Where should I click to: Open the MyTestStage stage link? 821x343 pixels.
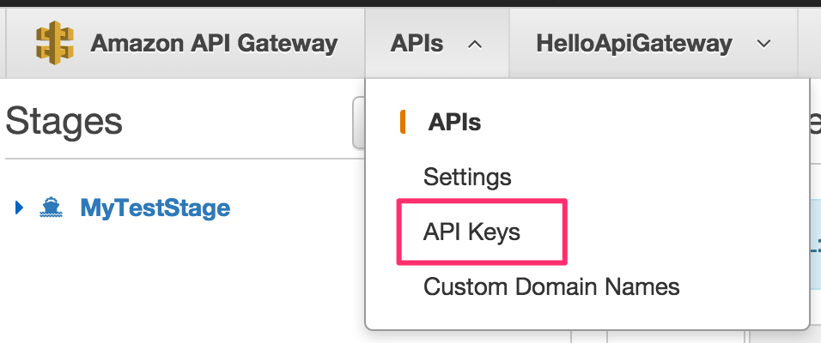[x=155, y=208]
